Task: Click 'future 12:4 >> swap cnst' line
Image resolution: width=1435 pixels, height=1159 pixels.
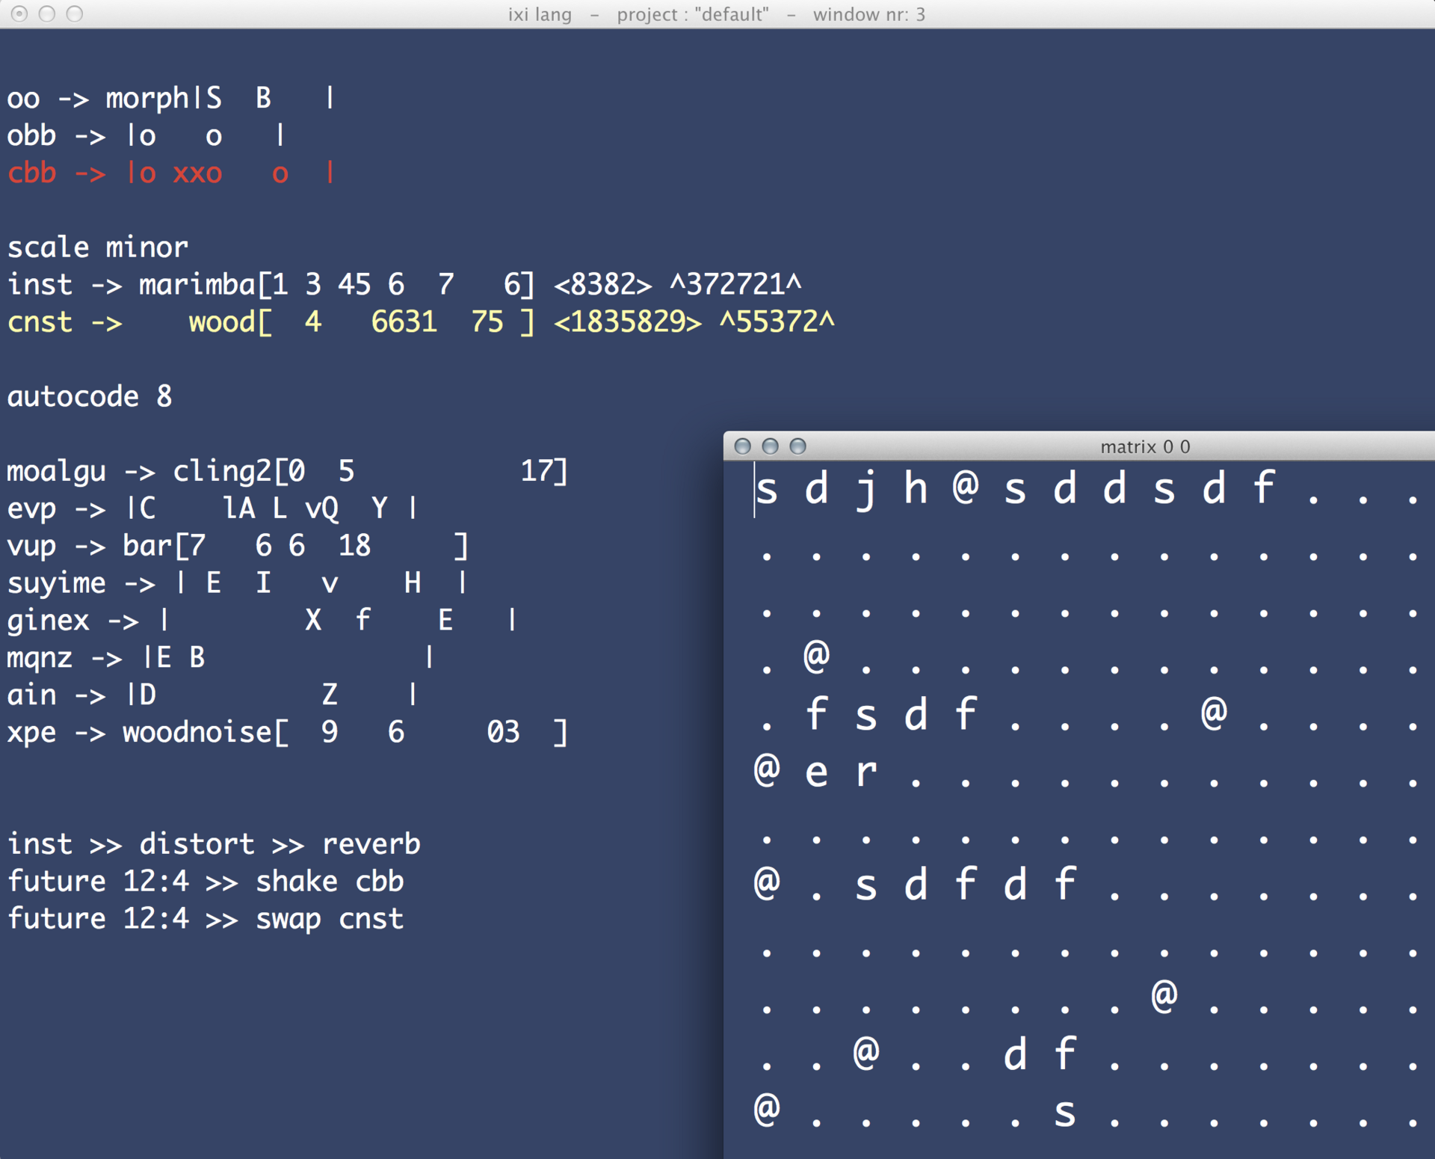Action: pyautogui.click(x=206, y=919)
